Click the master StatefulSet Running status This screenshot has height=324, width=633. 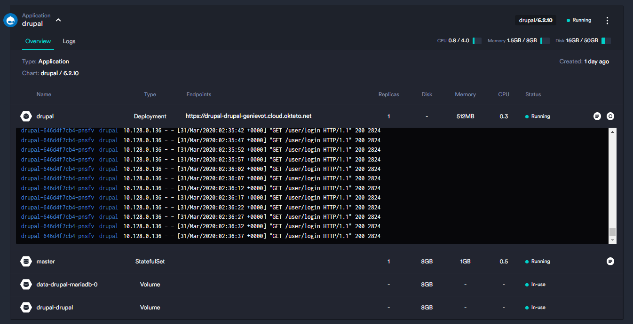538,261
